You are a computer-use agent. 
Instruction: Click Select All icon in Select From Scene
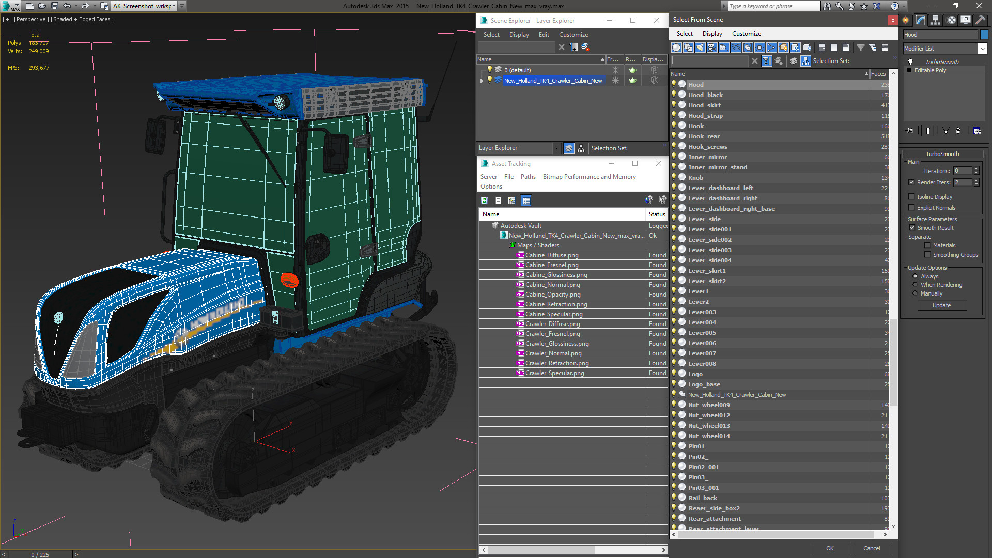click(x=822, y=48)
